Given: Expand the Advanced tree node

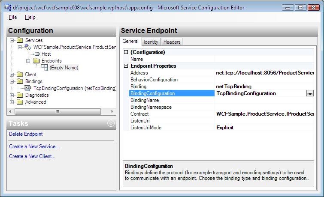Looking at the screenshot, I should coord(12,102).
